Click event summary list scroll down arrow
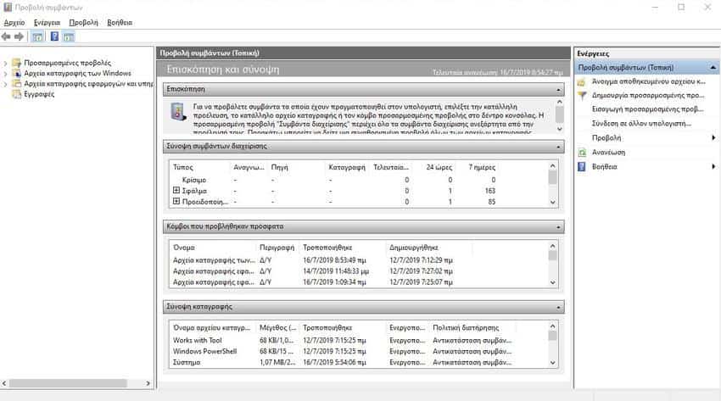 (553, 202)
